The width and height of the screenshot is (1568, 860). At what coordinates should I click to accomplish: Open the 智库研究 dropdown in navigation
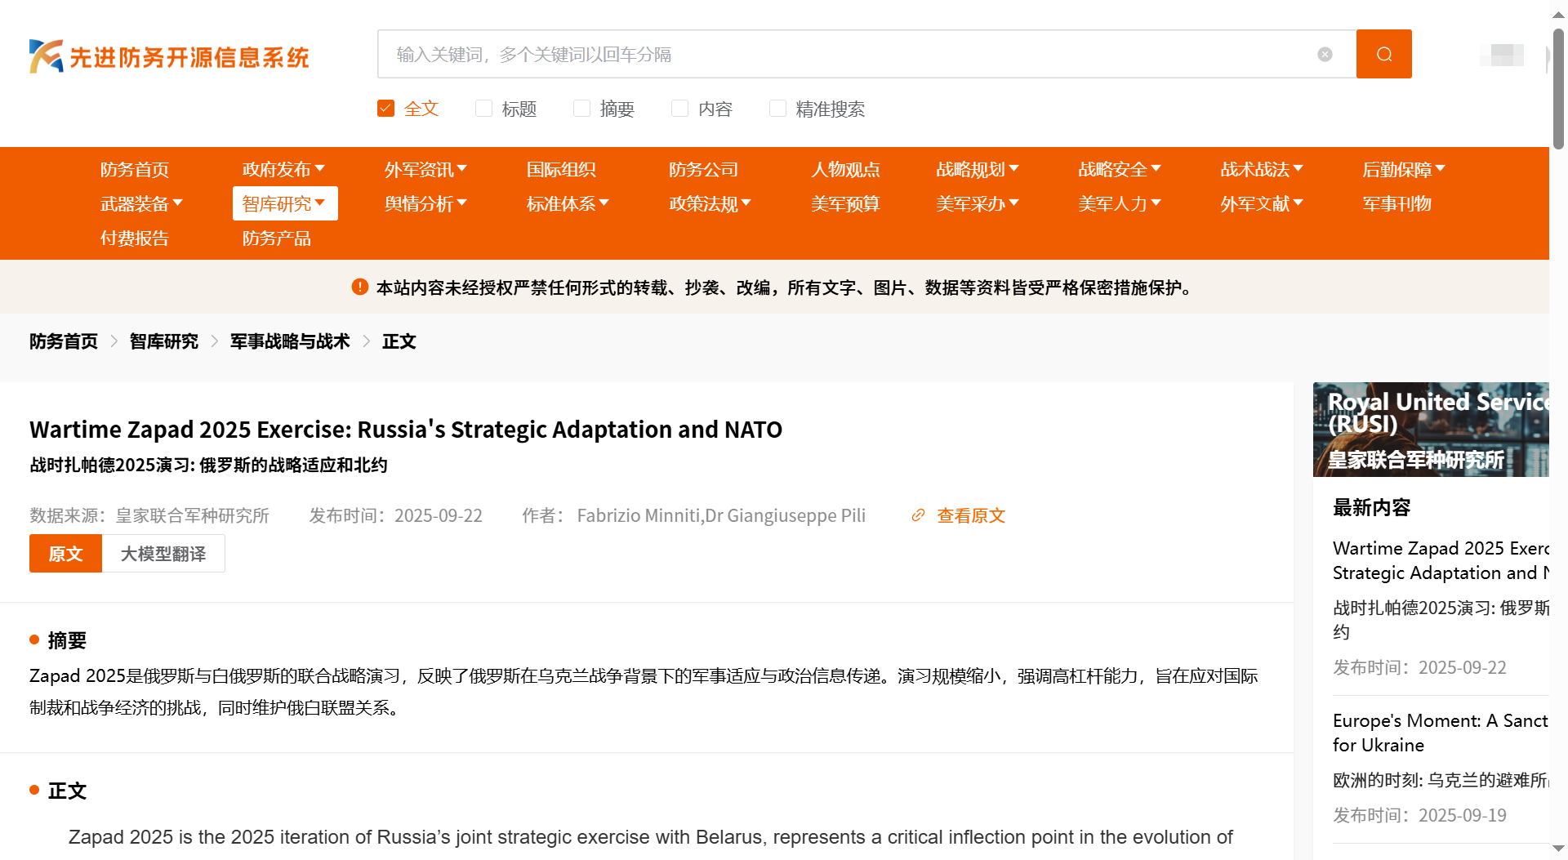tap(284, 203)
